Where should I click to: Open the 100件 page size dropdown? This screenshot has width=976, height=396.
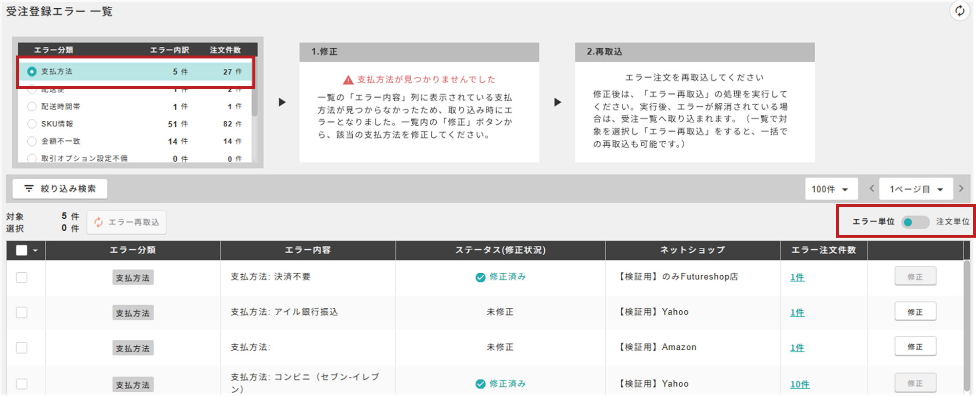tap(830, 189)
